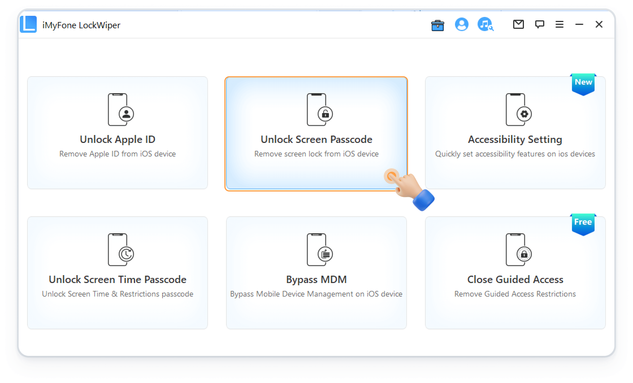
Task: Select the Bypass MDM option
Action: [316, 271]
